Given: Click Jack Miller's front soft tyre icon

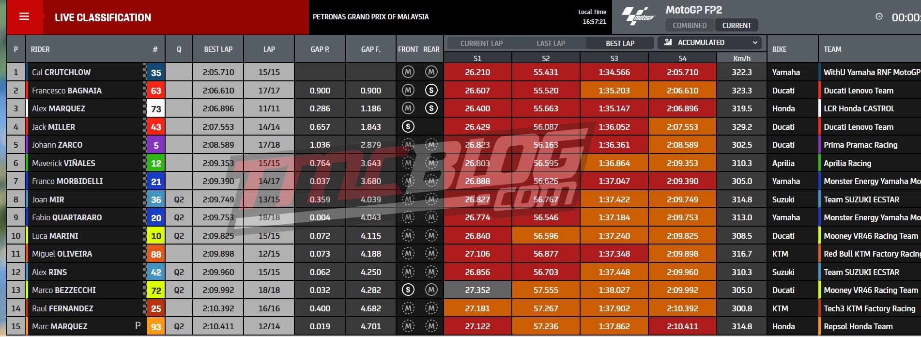Looking at the screenshot, I should coord(408,127).
